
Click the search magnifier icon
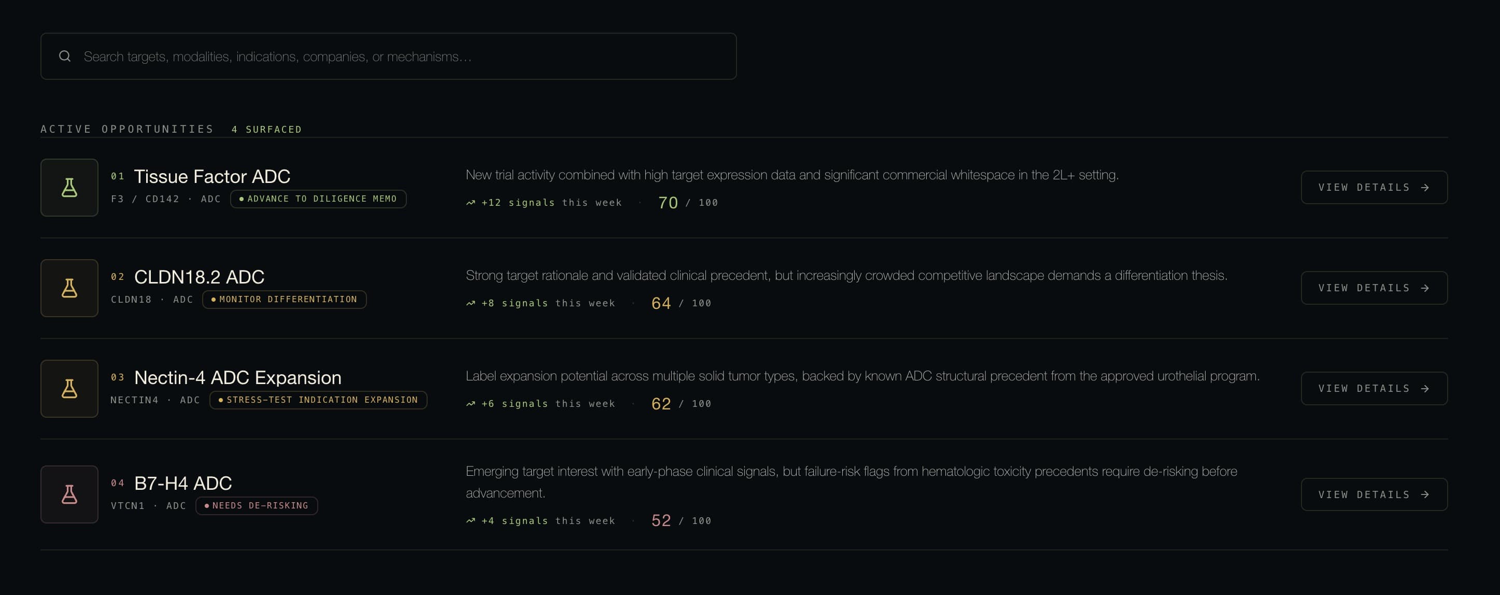coord(65,56)
